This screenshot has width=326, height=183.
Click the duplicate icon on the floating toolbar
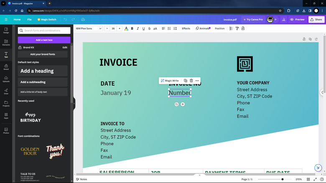pos(186,81)
